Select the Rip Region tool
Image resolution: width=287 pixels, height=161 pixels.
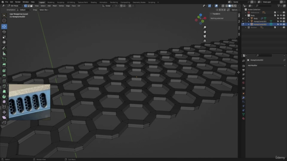tap(4, 123)
